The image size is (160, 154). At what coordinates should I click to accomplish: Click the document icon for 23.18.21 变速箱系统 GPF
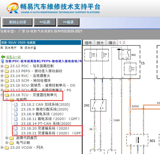coord(16,133)
